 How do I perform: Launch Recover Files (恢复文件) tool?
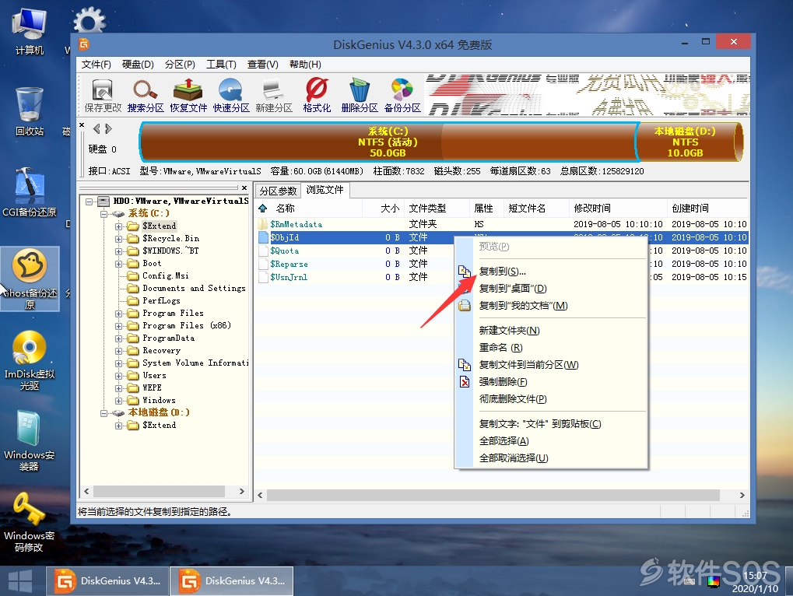pos(188,95)
